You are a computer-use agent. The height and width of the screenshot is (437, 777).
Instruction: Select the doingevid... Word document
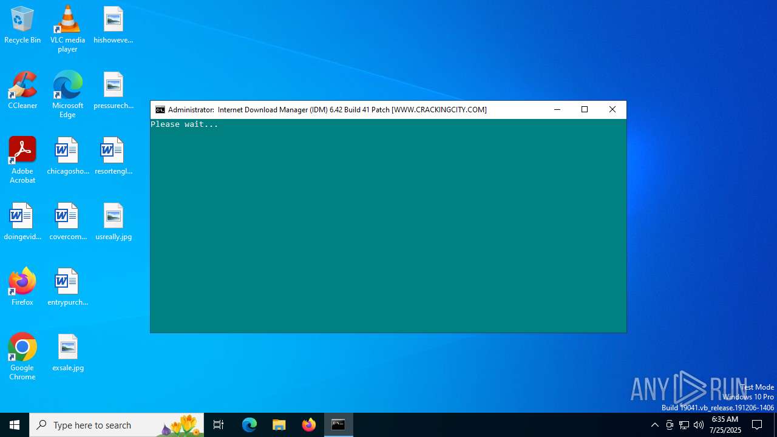22,222
